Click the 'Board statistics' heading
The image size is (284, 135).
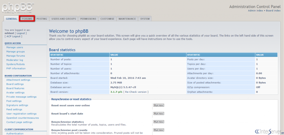pyautogui.click(x=62, y=50)
